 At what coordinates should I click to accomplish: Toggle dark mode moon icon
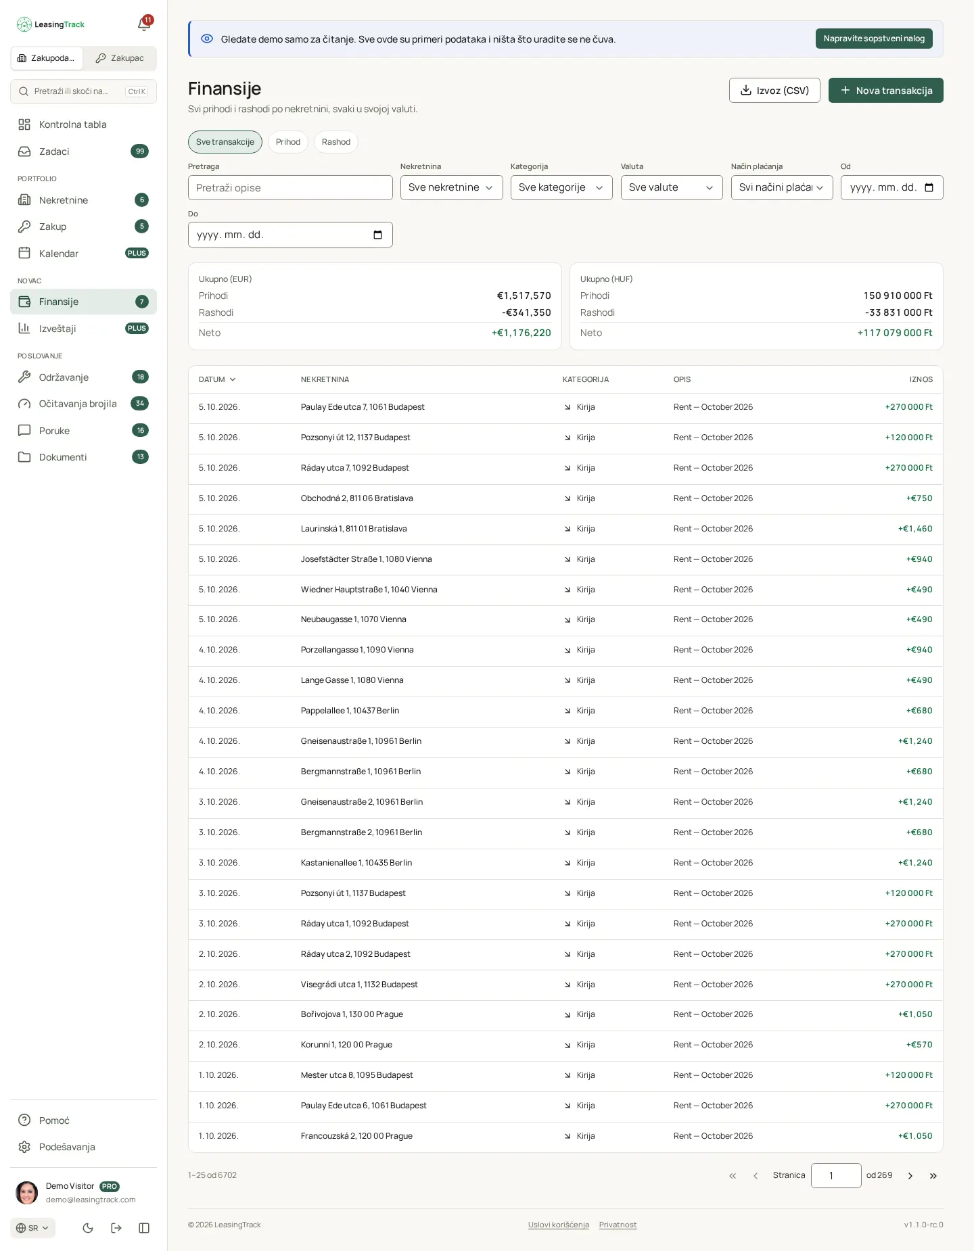tap(88, 1228)
